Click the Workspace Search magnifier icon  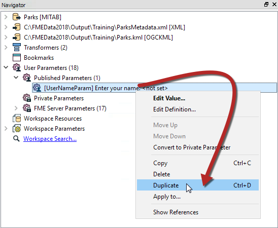pos(17,139)
